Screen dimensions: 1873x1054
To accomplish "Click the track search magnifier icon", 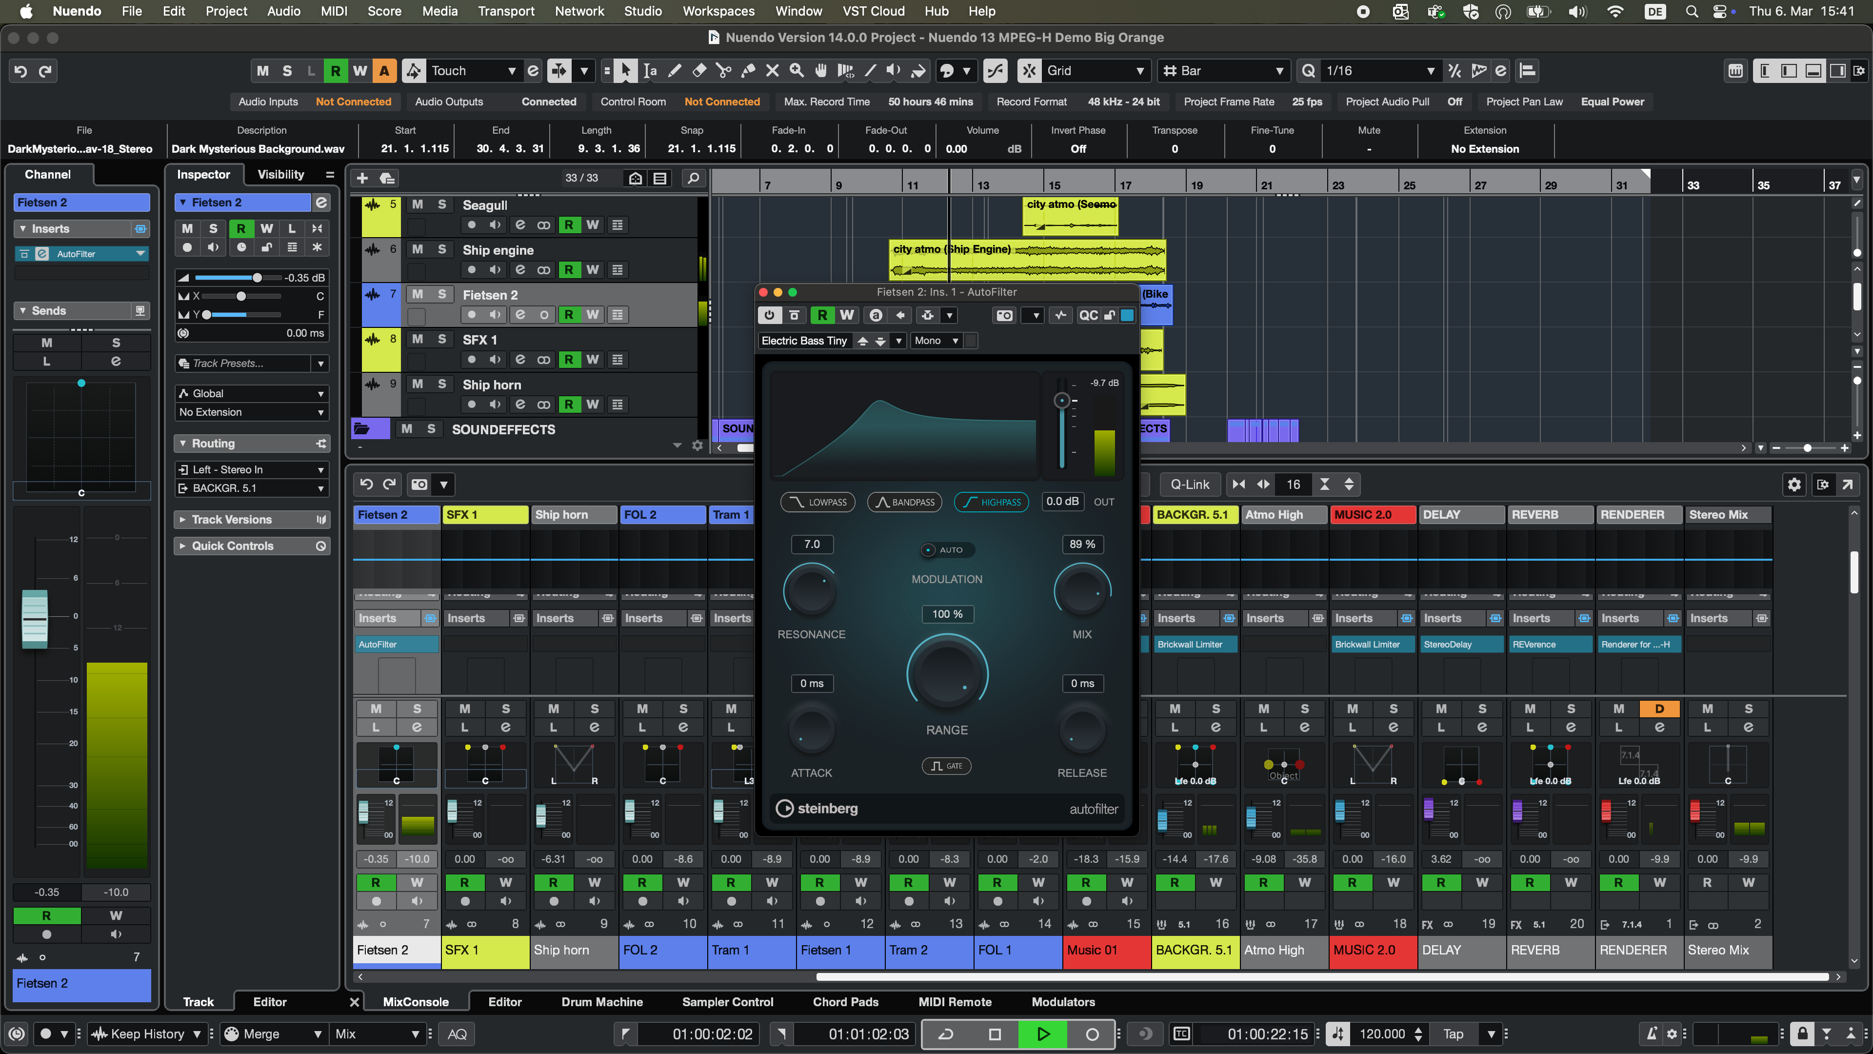I will (693, 178).
